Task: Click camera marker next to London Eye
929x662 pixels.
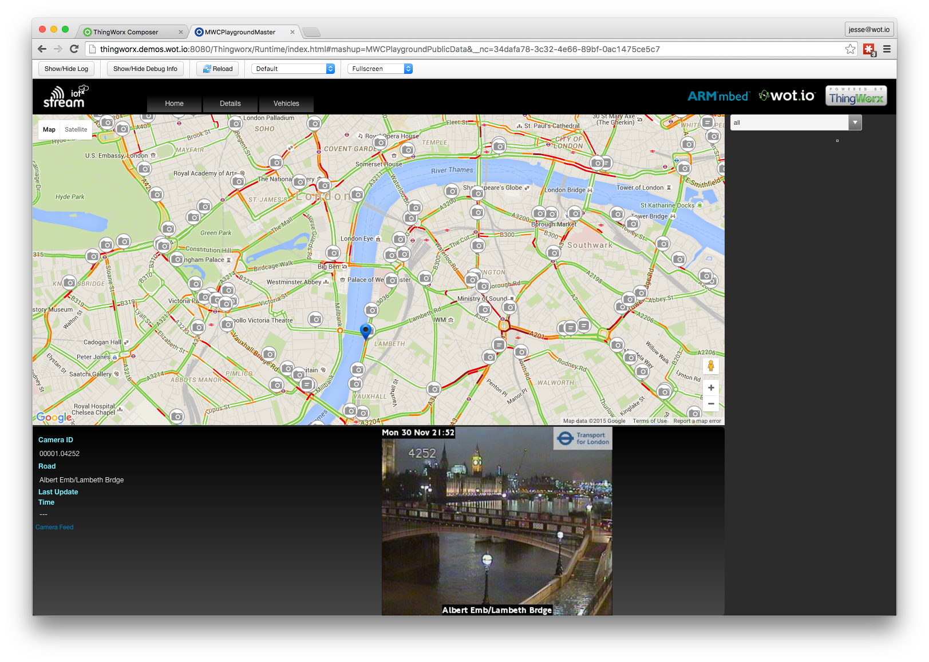Action: click(399, 239)
